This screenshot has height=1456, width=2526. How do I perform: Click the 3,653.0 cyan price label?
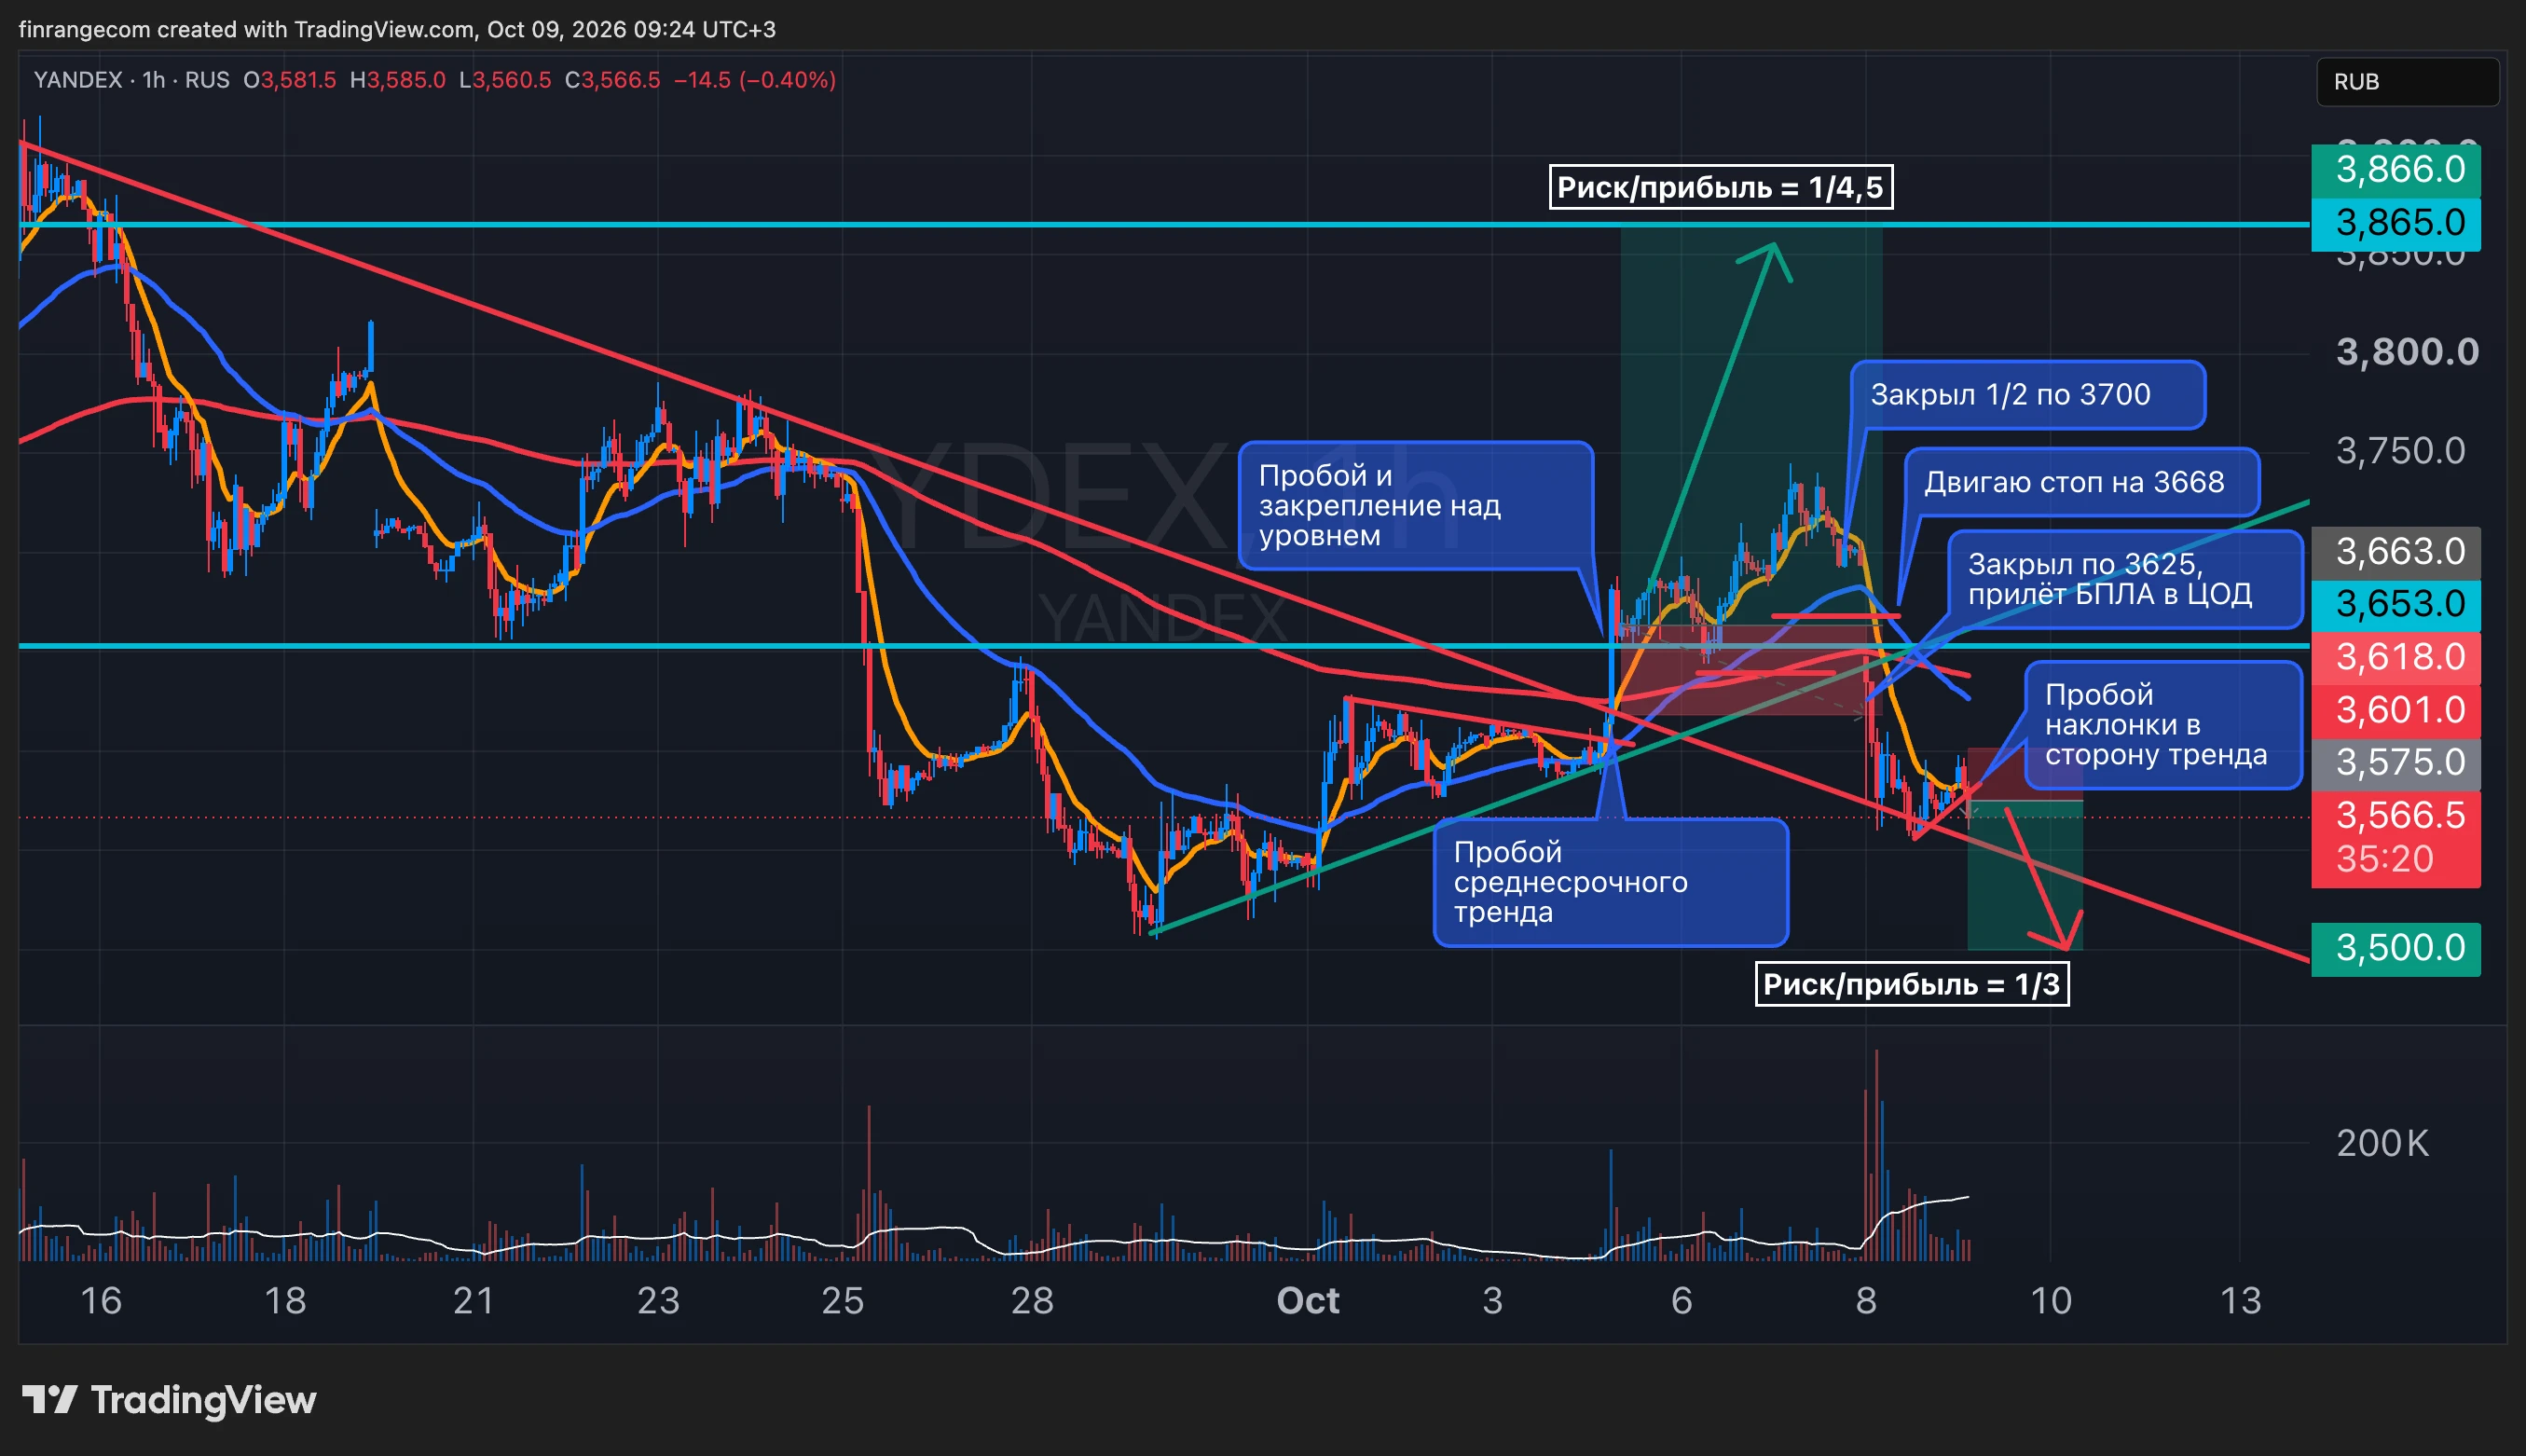[2396, 605]
